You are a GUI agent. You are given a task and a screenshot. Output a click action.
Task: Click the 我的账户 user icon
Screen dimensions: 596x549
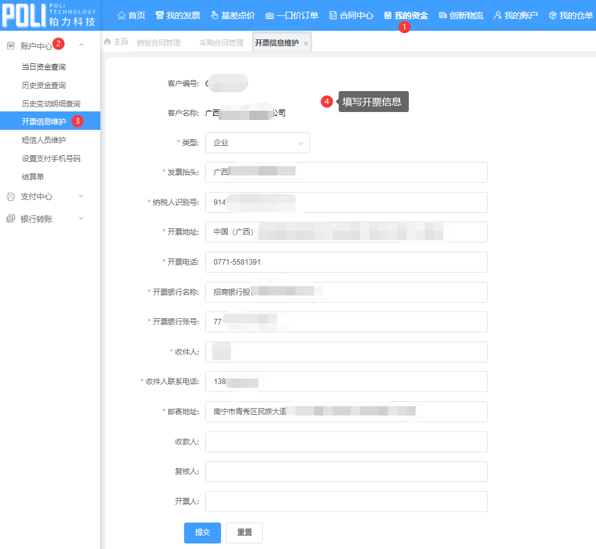coord(497,15)
